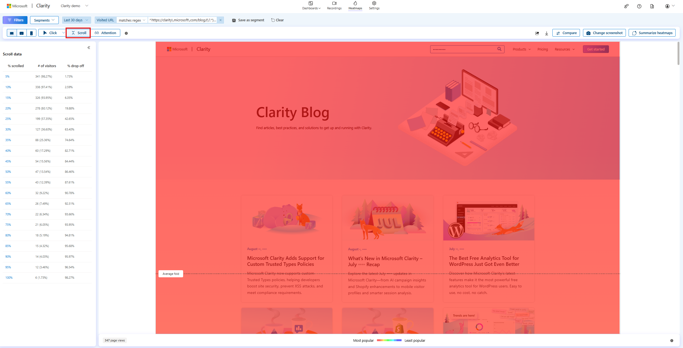Switch to desktop device view

pyautogui.click(x=12, y=33)
